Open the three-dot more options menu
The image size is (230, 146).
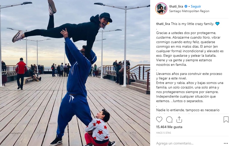(226, 143)
